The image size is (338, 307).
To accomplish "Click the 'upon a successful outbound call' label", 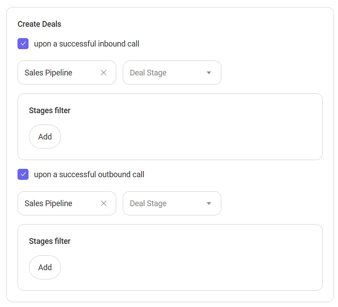I will click(89, 175).
